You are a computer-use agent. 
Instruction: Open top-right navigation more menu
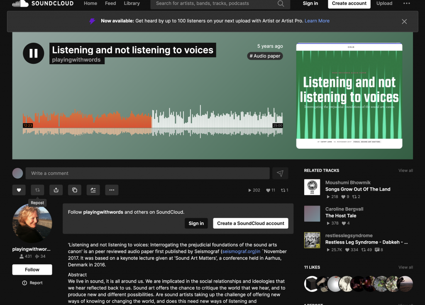(406, 4)
